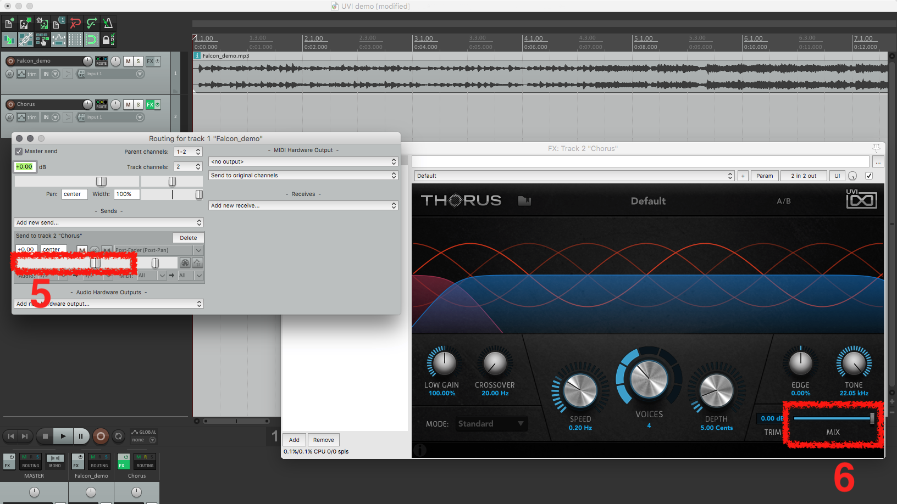Mute the Falcon_demo track
Screen dimensions: 897x504
point(128,61)
